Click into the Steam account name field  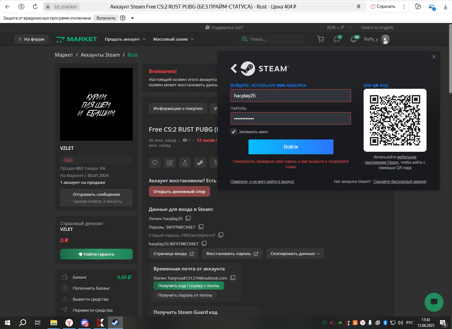coord(291,95)
